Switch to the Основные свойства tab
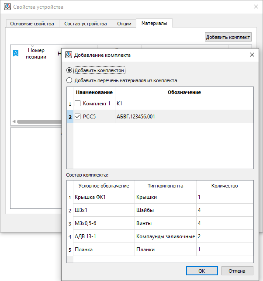 click(x=32, y=24)
